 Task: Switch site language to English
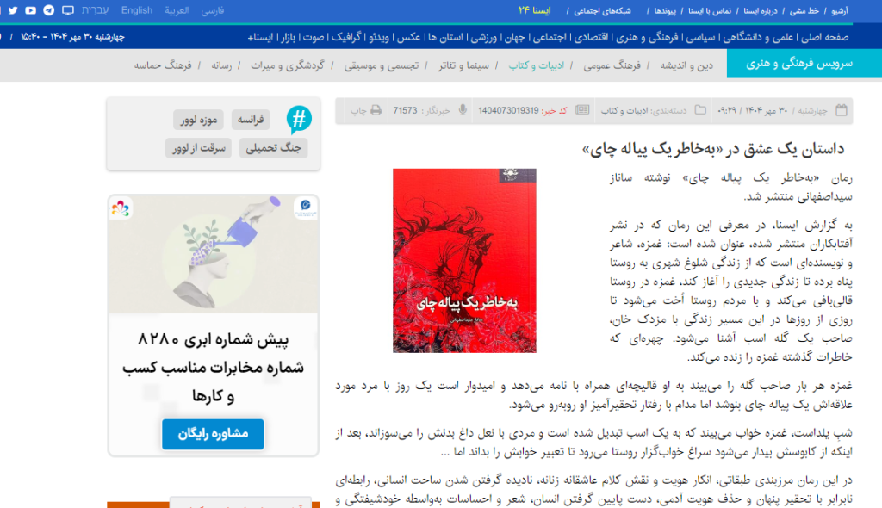tap(137, 11)
